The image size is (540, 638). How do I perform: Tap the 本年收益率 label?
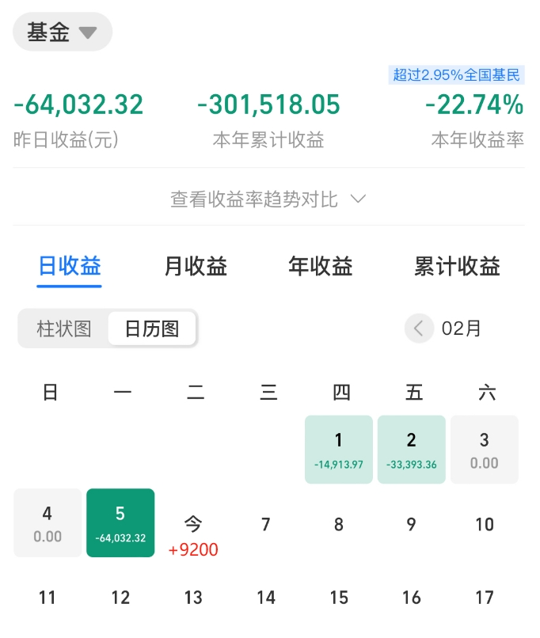[477, 140]
